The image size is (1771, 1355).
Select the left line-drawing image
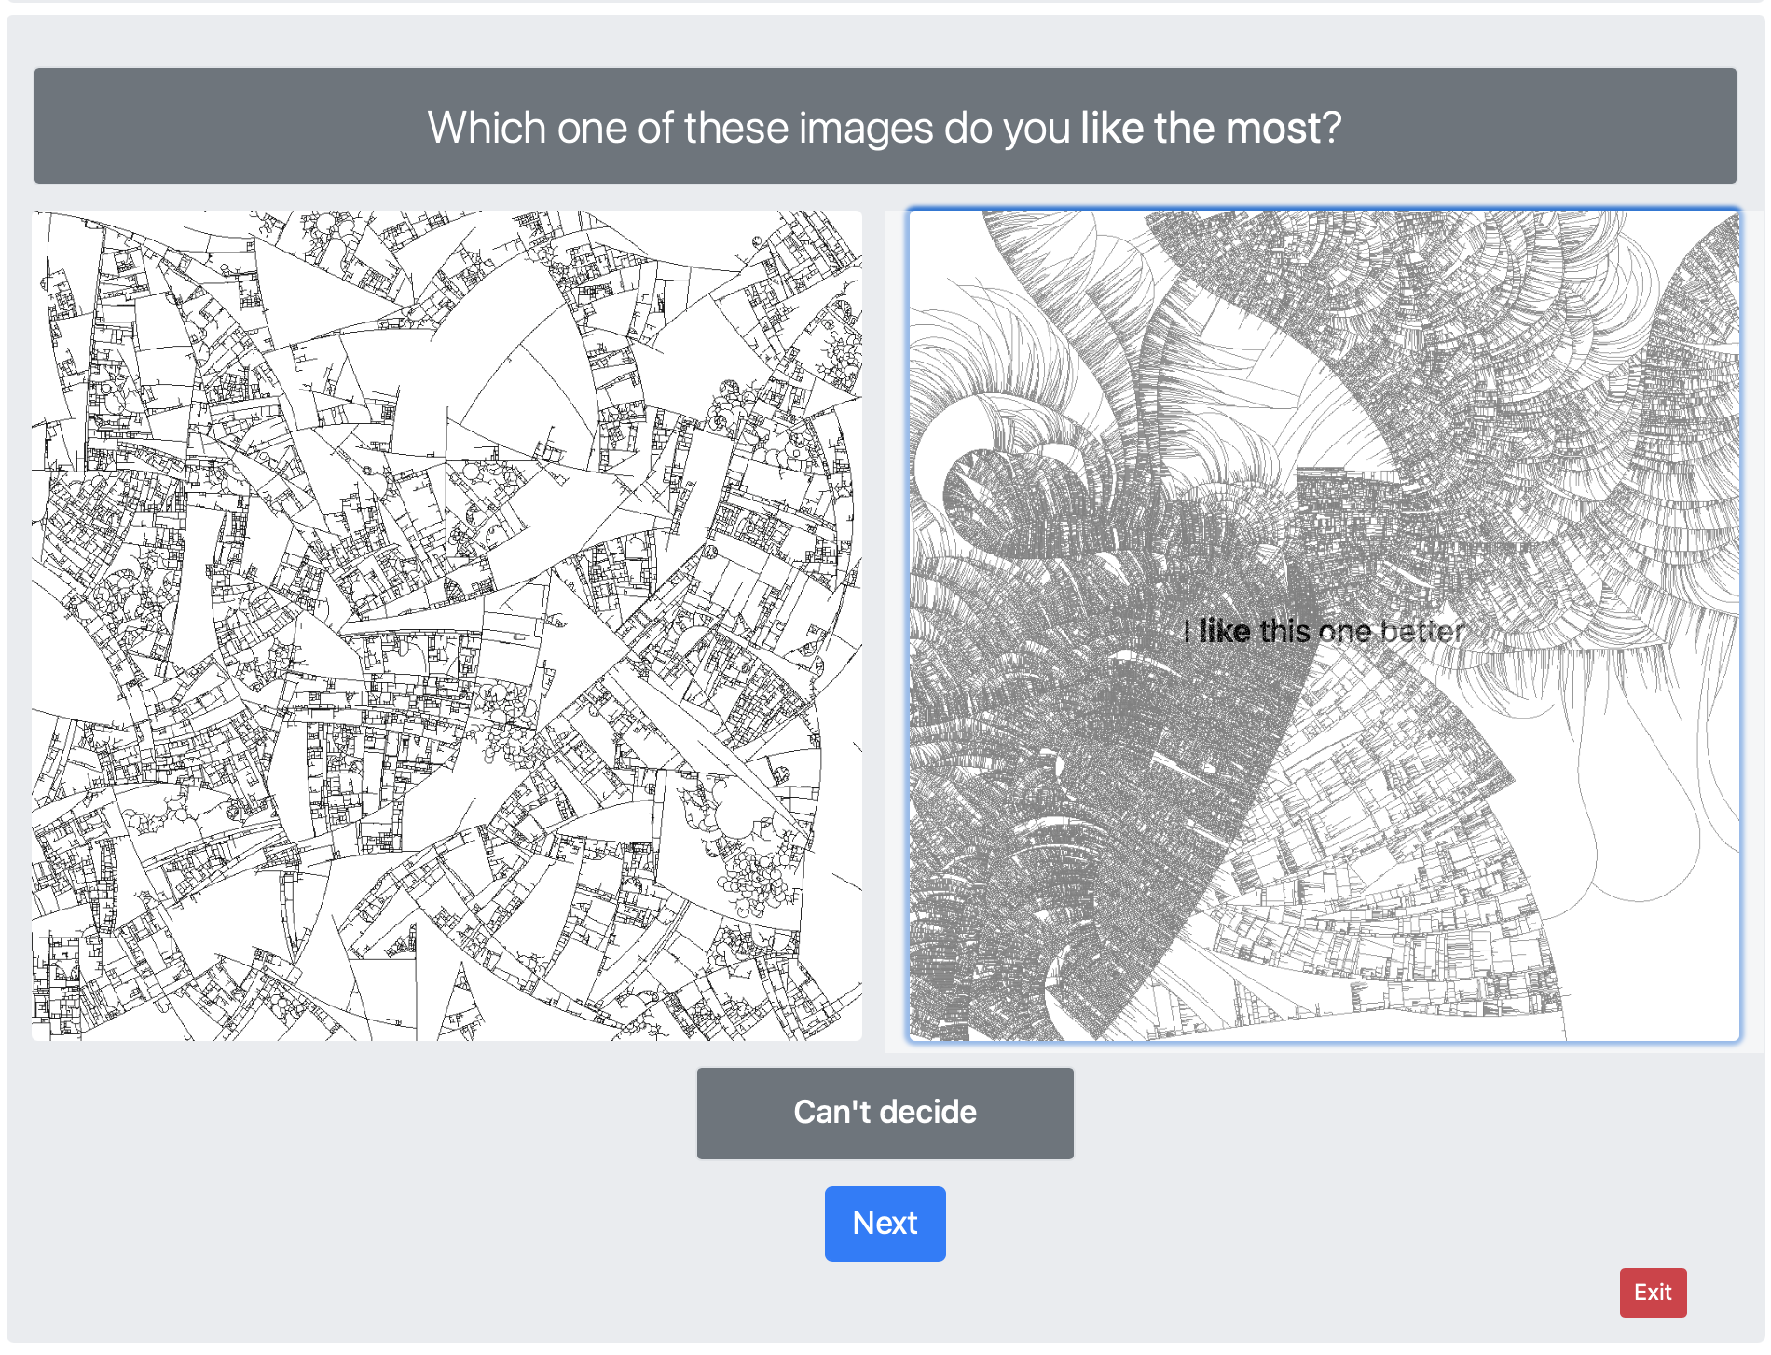[446, 625]
